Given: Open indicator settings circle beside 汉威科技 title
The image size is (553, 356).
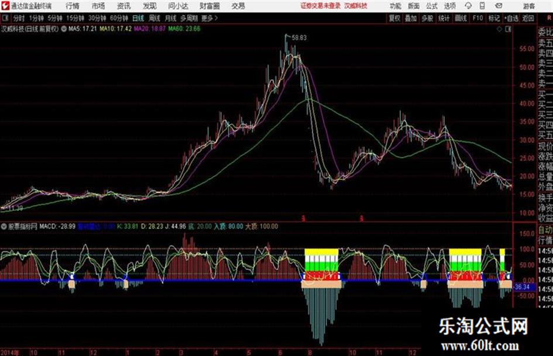Looking at the screenshot, I should point(64,29).
